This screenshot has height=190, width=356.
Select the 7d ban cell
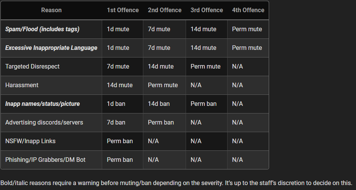pos(116,122)
